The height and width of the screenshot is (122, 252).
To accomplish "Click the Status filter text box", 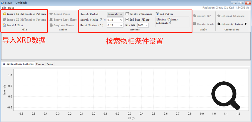I will click(173, 22).
